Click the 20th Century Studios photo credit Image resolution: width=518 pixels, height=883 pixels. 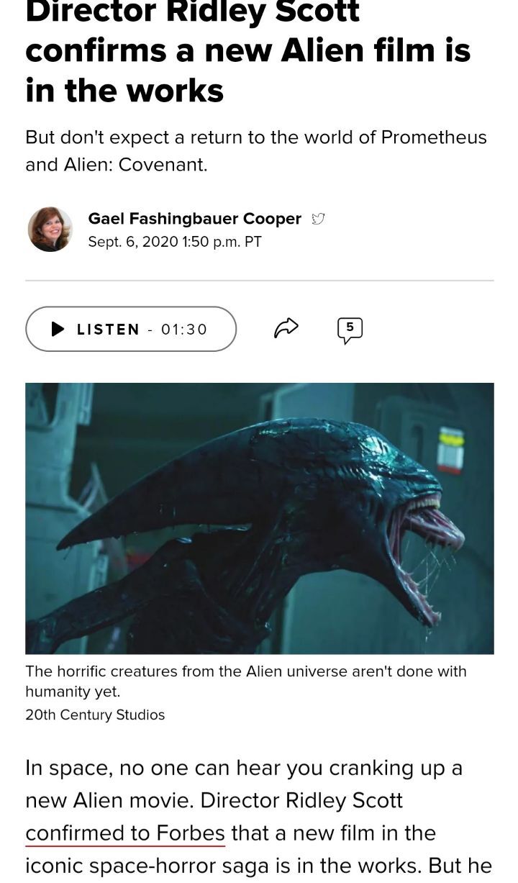[95, 715]
